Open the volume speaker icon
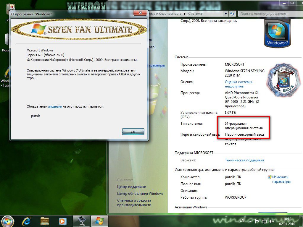This screenshot has height=227, width=303. (x=272, y=221)
